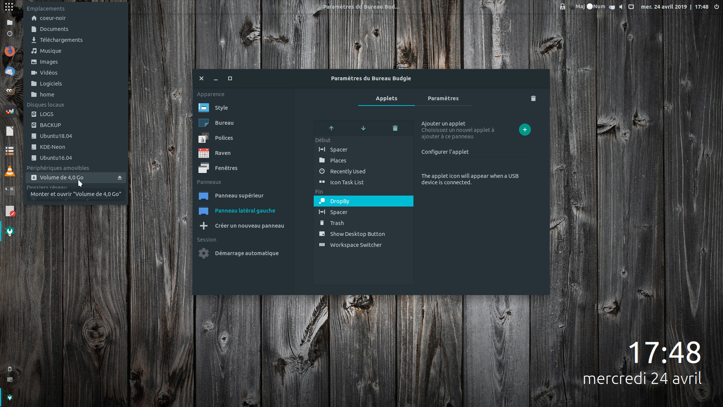Move the applet up with the arrow icon
Screen dimensions: 723x407
click(x=331, y=129)
